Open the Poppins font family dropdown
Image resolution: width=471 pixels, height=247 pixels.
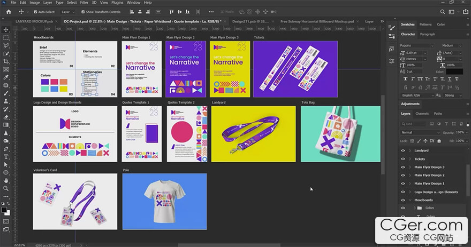coord(416,45)
